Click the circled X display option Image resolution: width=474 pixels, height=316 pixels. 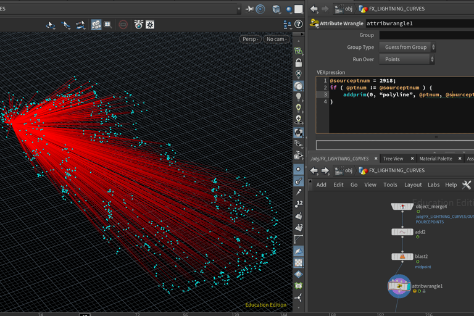pyautogui.click(x=298, y=74)
